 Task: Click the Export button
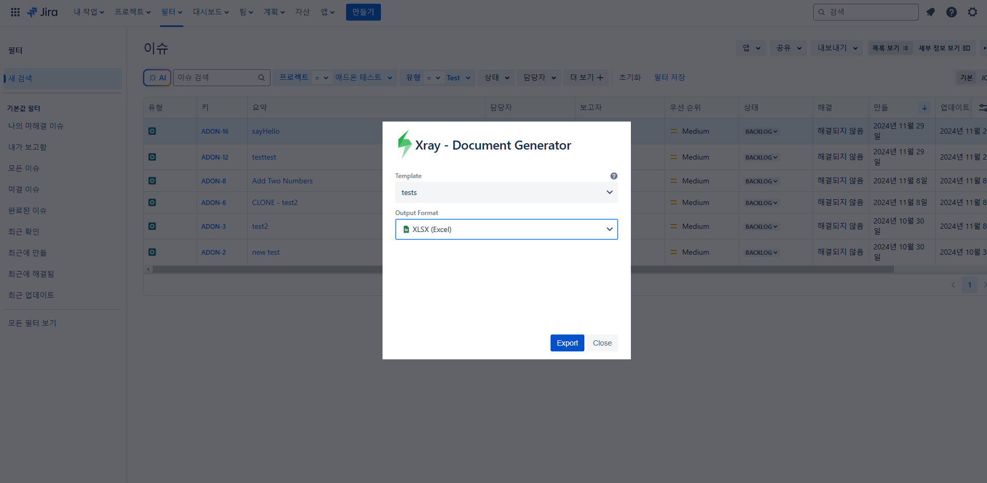pos(567,343)
